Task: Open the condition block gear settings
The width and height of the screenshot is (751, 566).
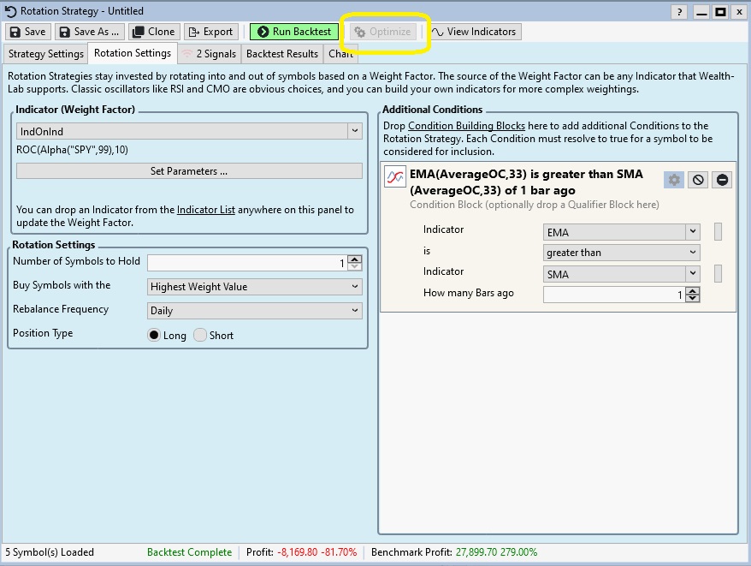Action: [674, 180]
